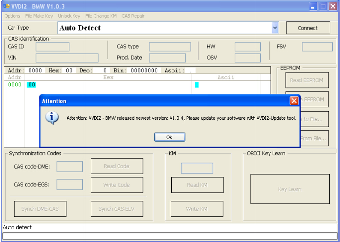Click the progress bar at bottom
This screenshot has height=242, width=340.
coord(170,236)
